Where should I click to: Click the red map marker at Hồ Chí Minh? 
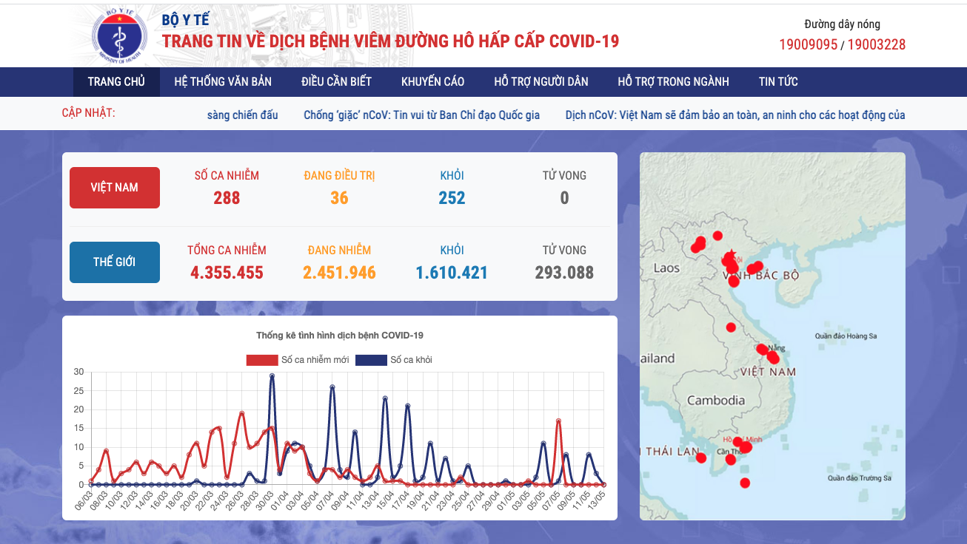click(745, 446)
